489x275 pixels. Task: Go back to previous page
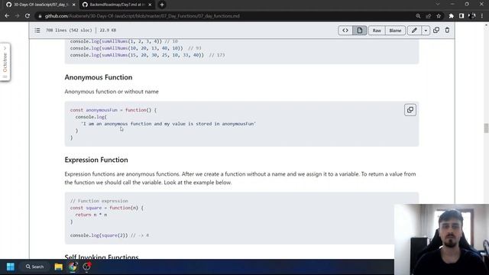point(7,16)
